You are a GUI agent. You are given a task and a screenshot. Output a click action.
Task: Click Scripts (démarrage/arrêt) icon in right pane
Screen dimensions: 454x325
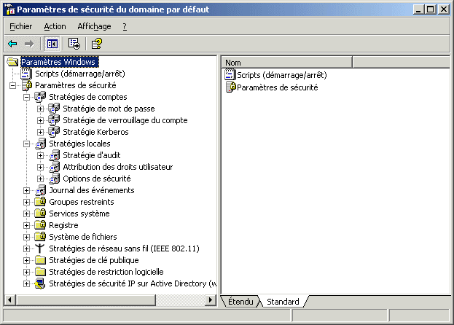pyautogui.click(x=230, y=75)
